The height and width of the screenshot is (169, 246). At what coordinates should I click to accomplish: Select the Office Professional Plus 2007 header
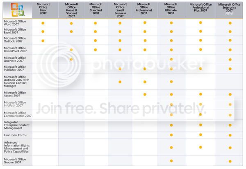click(x=200, y=7)
